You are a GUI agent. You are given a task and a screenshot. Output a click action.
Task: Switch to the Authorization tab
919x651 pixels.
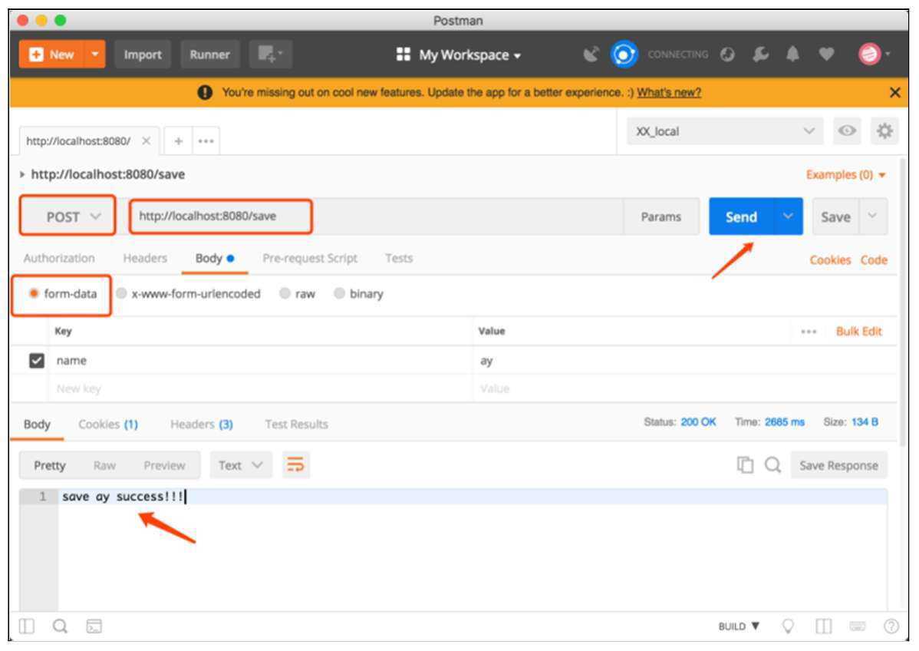pyautogui.click(x=58, y=258)
